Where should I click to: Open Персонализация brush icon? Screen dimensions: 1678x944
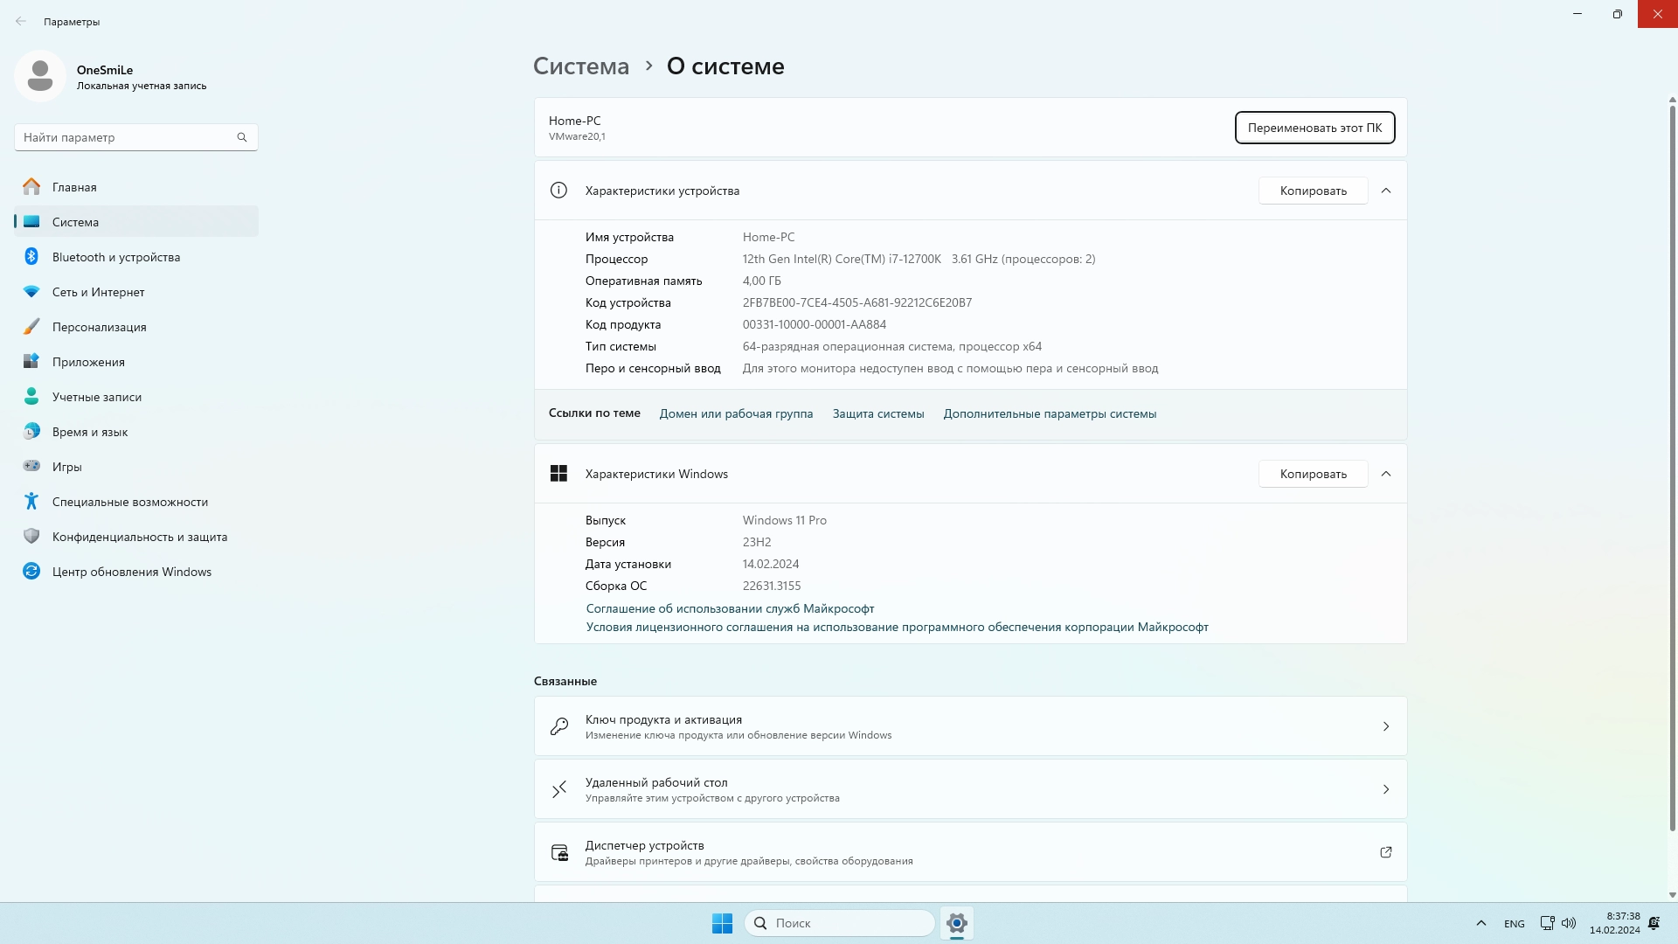pos(31,326)
